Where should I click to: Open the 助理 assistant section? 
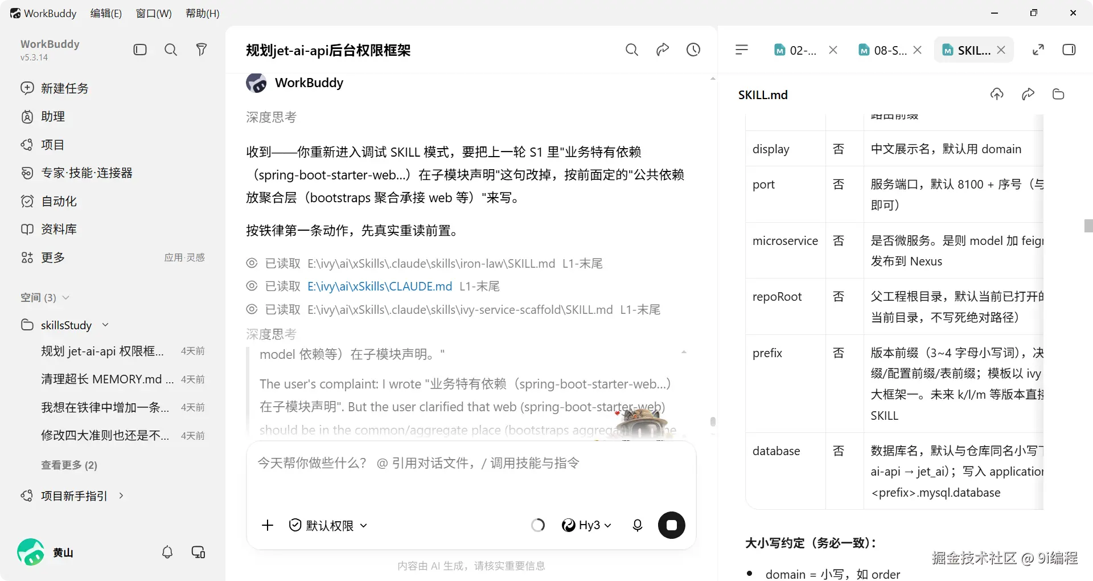pyautogui.click(x=43, y=117)
